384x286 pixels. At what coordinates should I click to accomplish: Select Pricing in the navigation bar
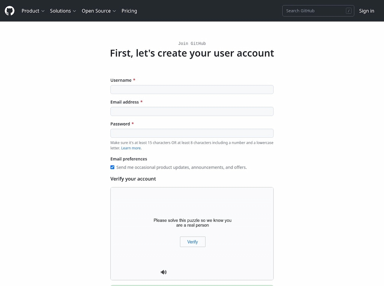click(x=129, y=11)
